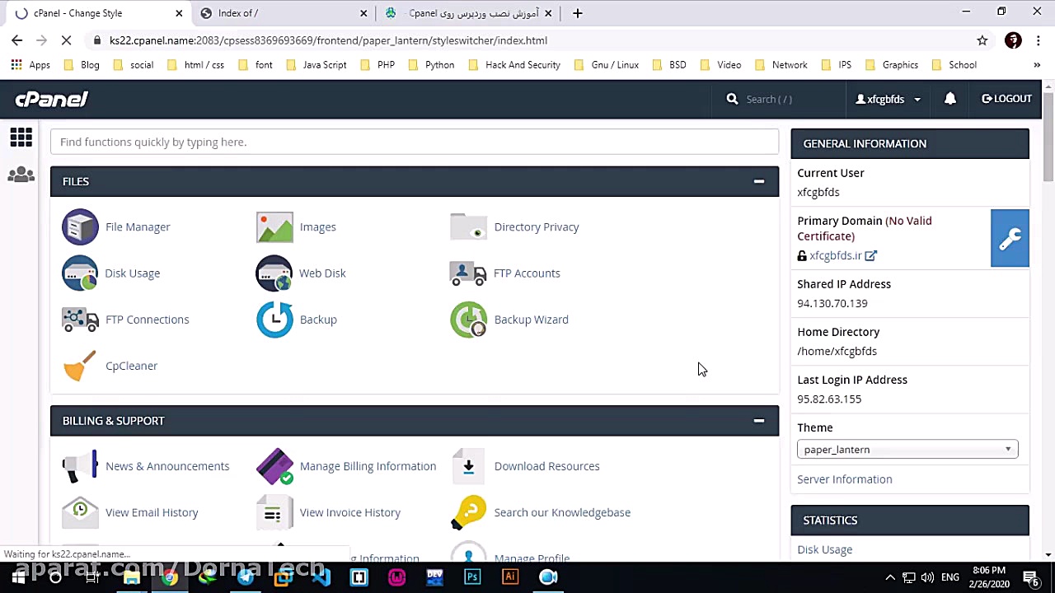The height and width of the screenshot is (593, 1055).
Task: Launch Illustrator from the taskbar
Action: [510, 577]
